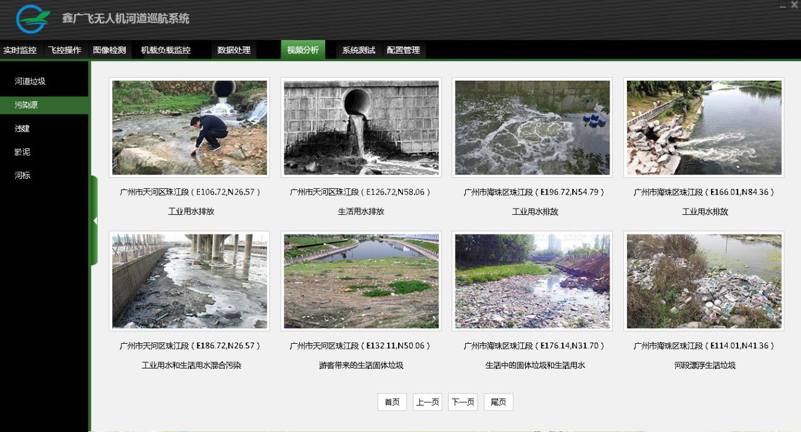Click location text with E132.11,N50.06

point(361,346)
